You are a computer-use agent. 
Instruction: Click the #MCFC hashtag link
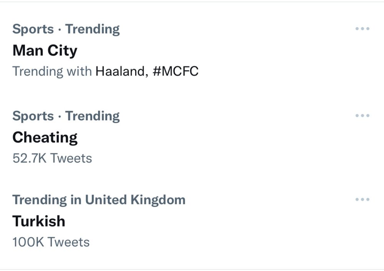tap(175, 71)
